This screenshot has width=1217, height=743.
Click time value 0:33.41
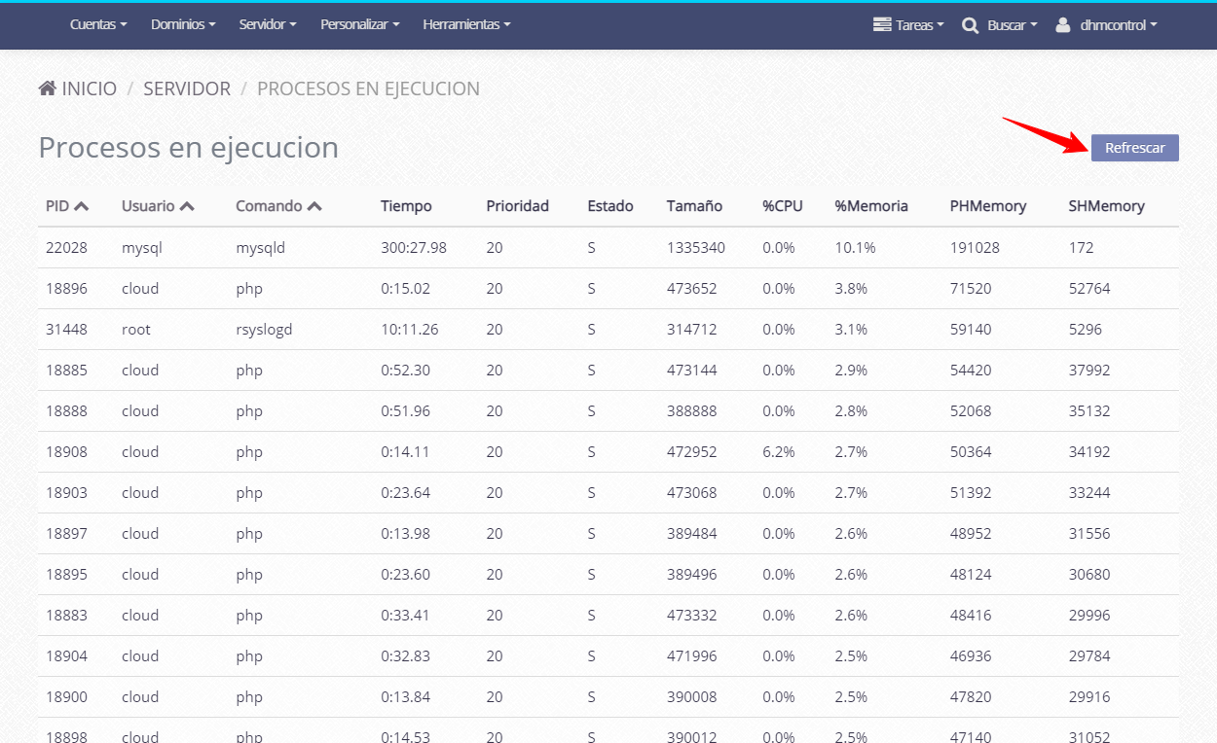point(405,616)
